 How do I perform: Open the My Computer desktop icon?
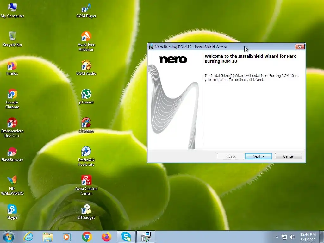click(12, 10)
